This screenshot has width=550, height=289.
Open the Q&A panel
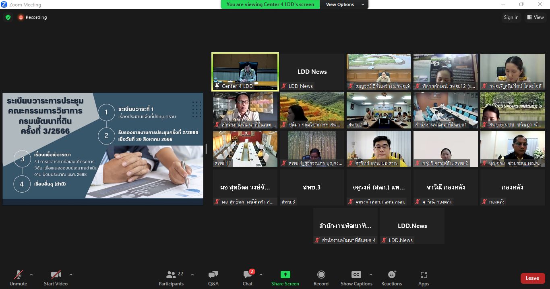point(213,278)
